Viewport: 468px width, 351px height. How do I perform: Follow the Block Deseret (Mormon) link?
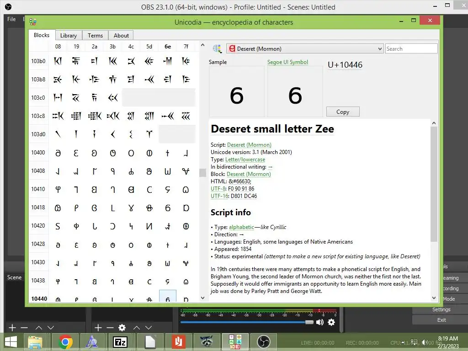coord(249,174)
